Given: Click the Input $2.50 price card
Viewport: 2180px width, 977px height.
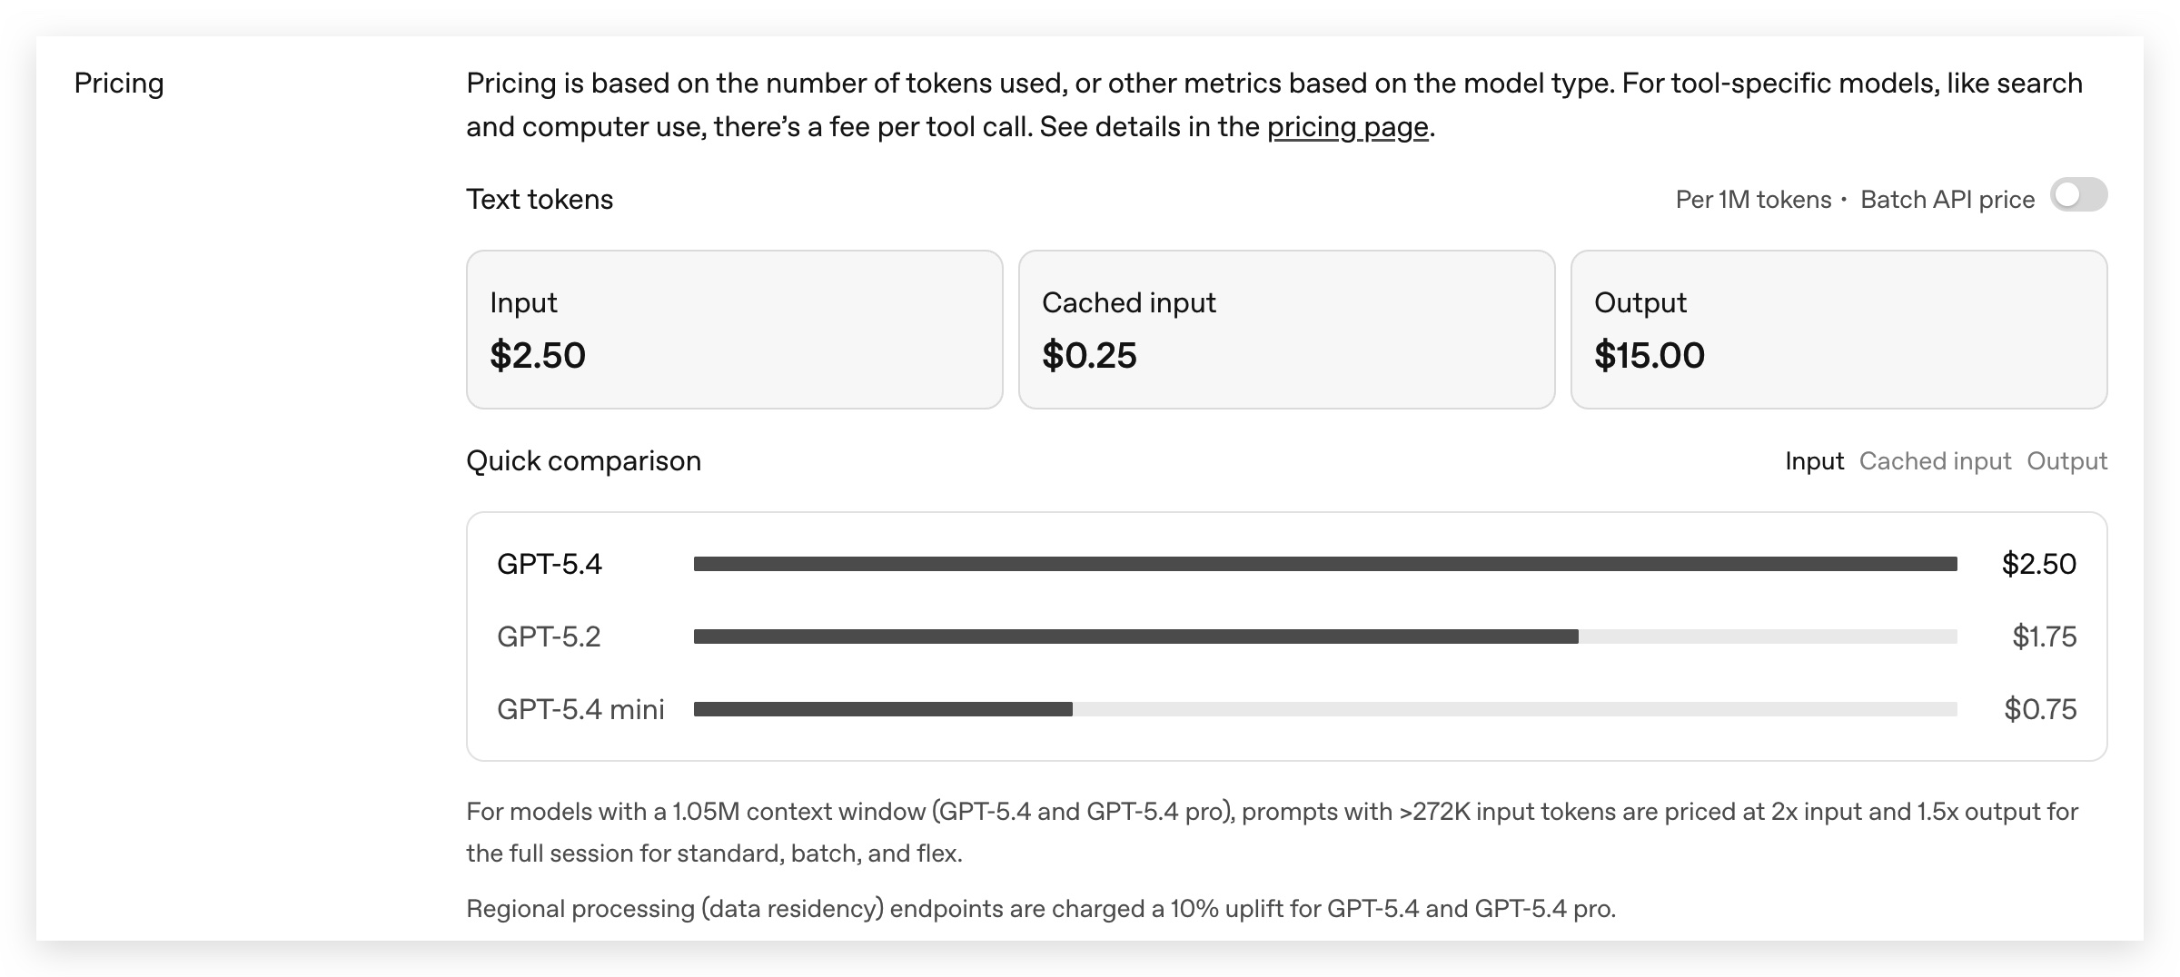Looking at the screenshot, I should (x=734, y=330).
